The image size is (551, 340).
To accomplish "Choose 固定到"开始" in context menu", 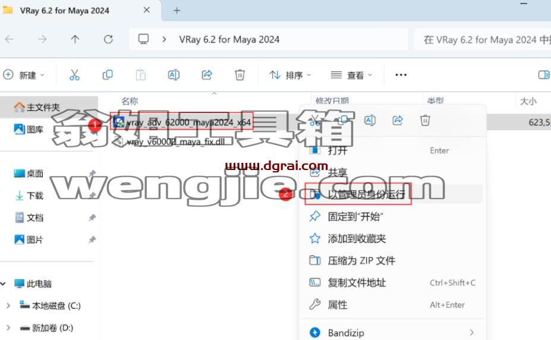I will (x=392, y=216).
